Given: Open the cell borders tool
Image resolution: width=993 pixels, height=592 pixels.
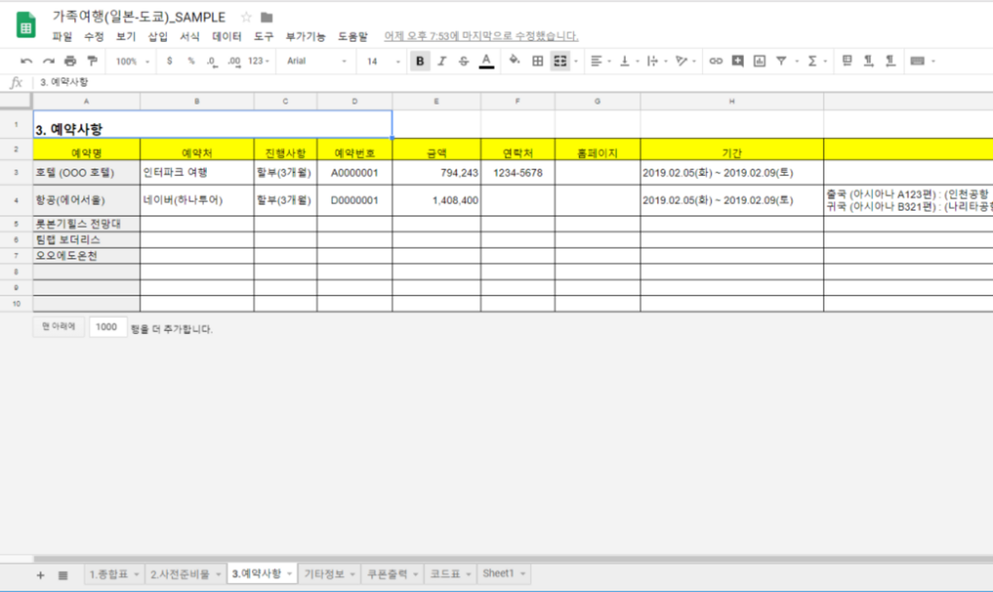Looking at the screenshot, I should (x=538, y=61).
